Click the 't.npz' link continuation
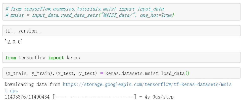This screenshot has width=241, height=106. click(11, 90)
